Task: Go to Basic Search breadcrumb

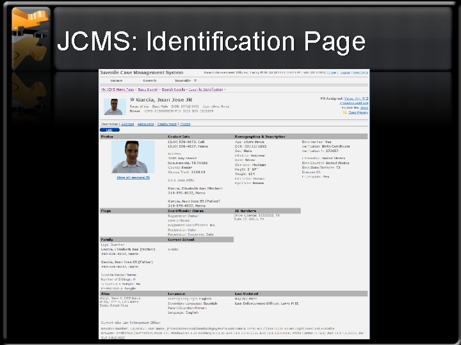Action: click(148, 89)
